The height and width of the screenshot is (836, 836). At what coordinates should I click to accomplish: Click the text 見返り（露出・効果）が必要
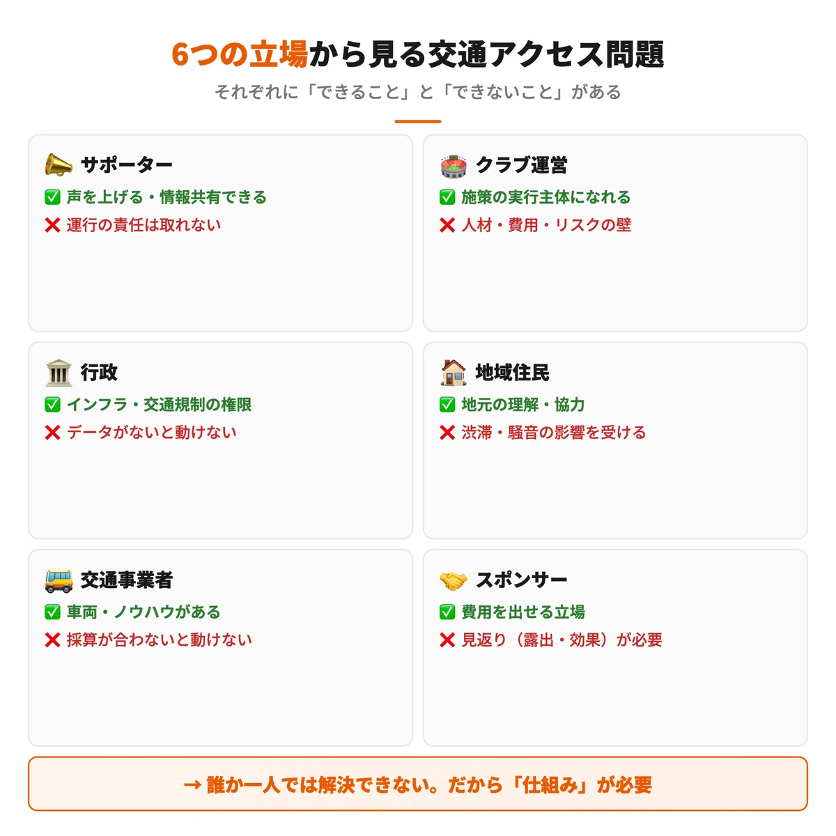(x=562, y=640)
